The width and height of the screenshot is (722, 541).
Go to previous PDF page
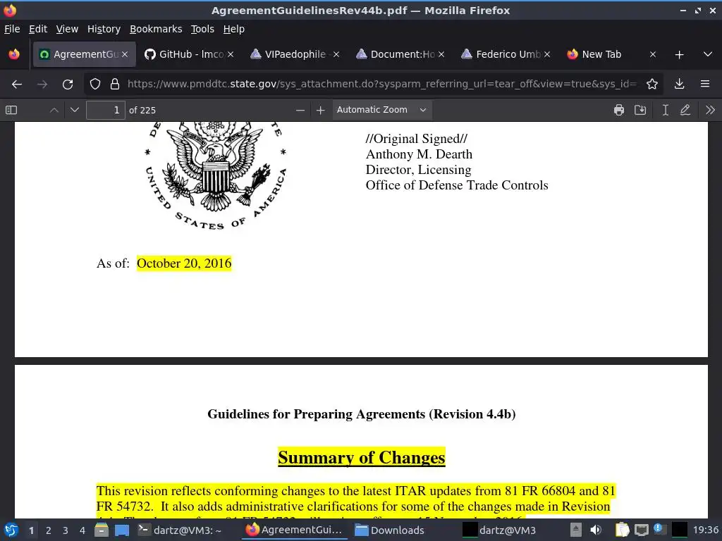pyautogui.click(x=54, y=110)
